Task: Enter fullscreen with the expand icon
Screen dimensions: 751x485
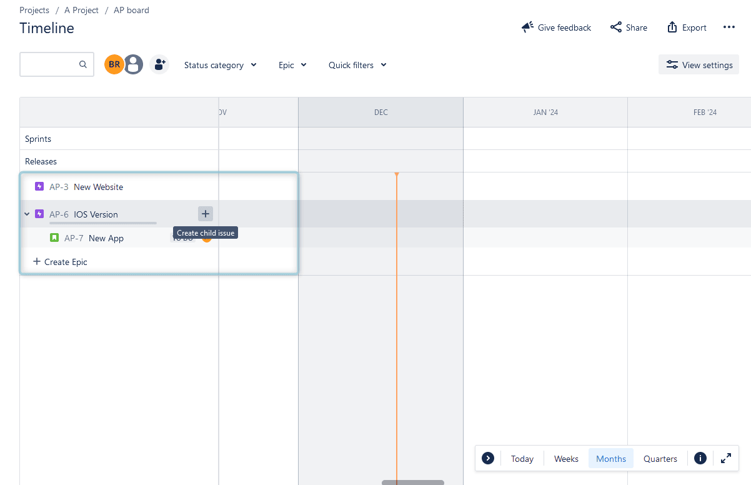Action: 726,458
